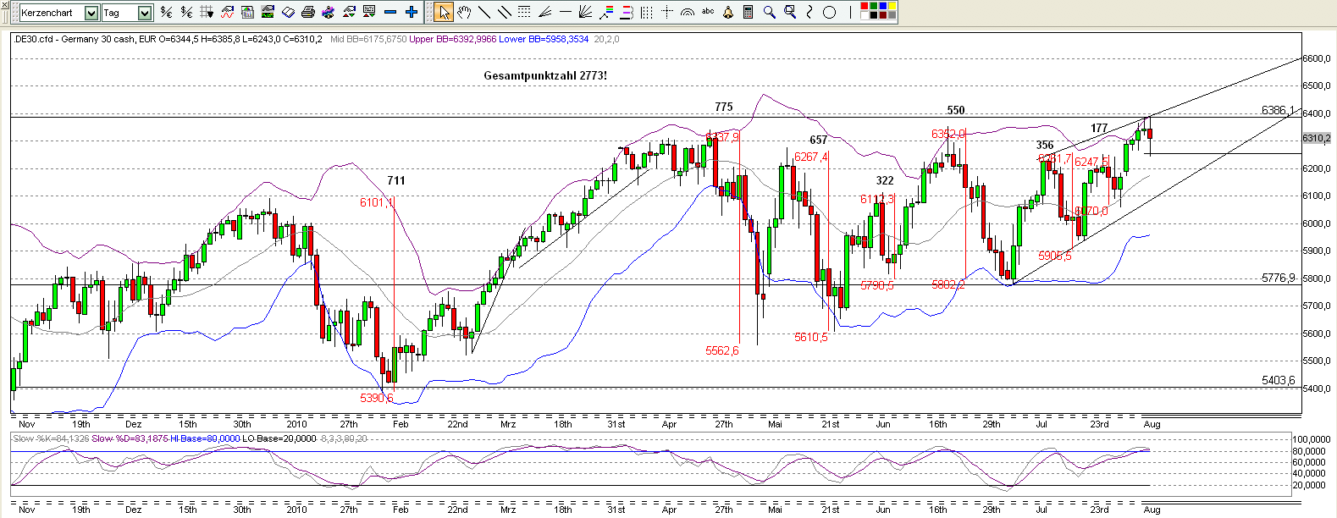This screenshot has width=1337, height=518.
Task: Click the red wave indicator icon
Action: tap(227, 12)
